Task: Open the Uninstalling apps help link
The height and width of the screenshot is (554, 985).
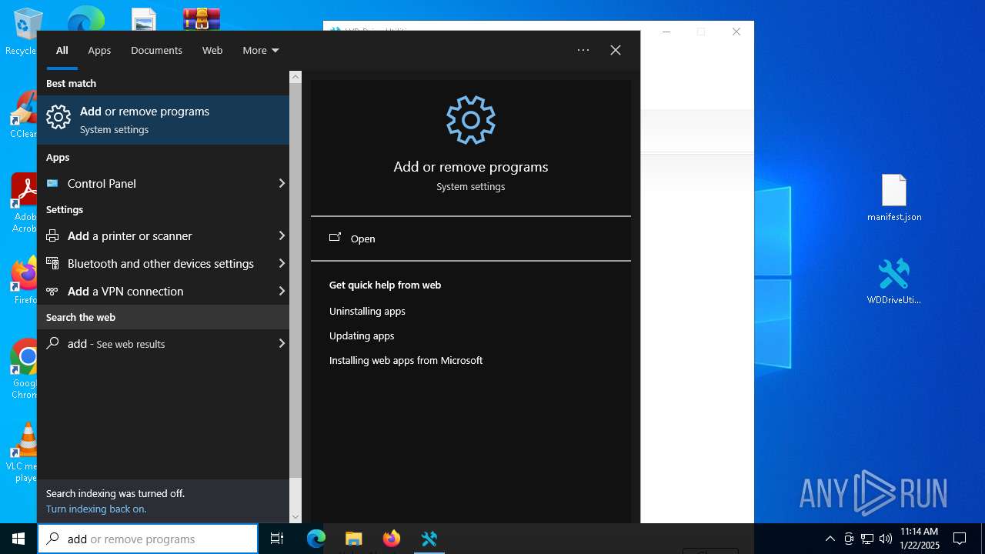Action: tap(367, 311)
